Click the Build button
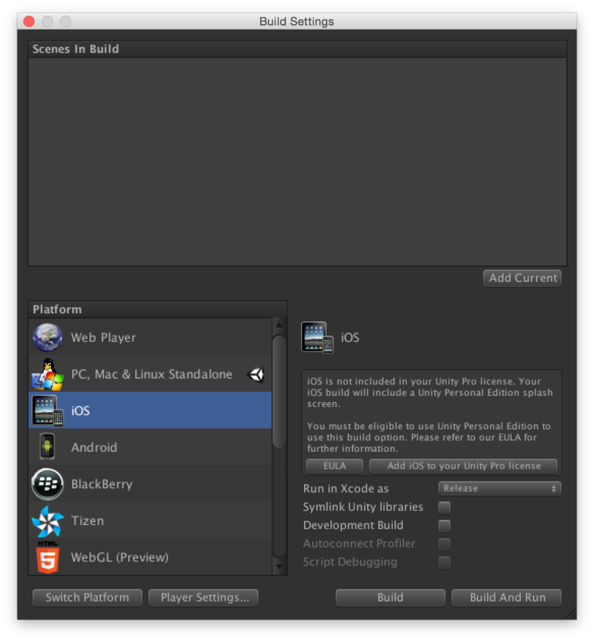The width and height of the screenshot is (594, 641). pos(391,598)
